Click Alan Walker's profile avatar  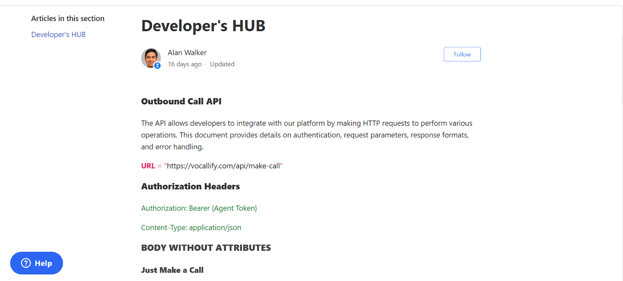tap(150, 58)
